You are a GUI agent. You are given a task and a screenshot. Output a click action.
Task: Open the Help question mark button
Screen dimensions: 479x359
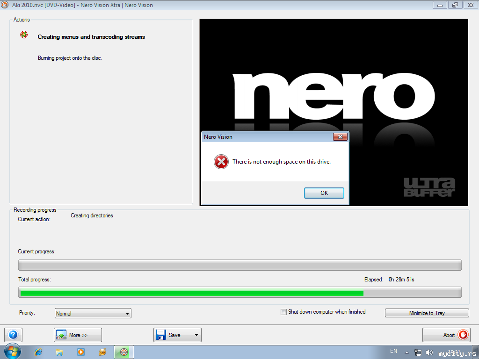coord(13,335)
